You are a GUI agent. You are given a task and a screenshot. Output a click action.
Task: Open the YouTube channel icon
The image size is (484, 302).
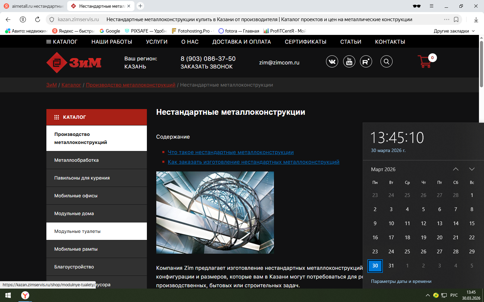(349, 61)
